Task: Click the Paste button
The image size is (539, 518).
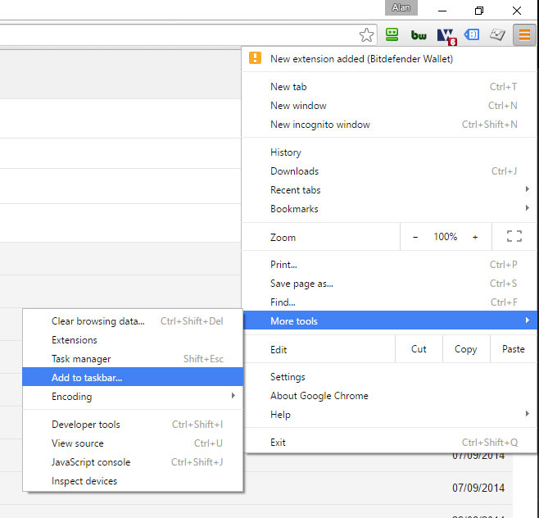Action: click(514, 349)
